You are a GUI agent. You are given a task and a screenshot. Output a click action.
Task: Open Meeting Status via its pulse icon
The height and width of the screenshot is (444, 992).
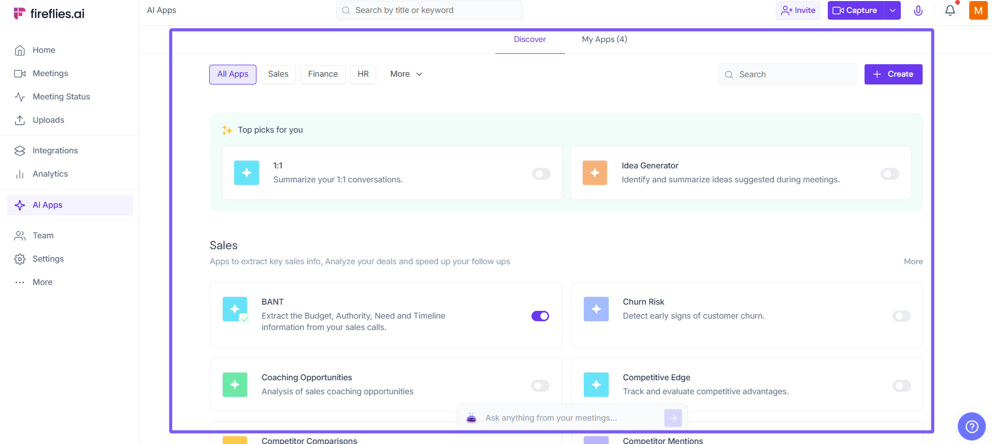tap(20, 97)
